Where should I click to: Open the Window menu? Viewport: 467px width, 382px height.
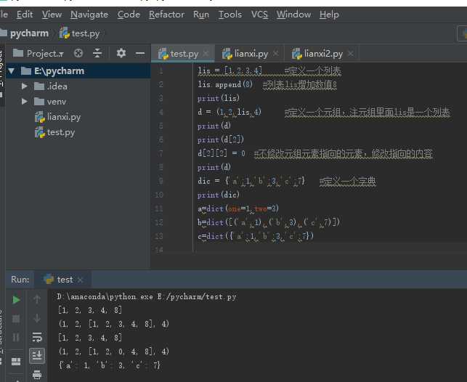[293, 15]
